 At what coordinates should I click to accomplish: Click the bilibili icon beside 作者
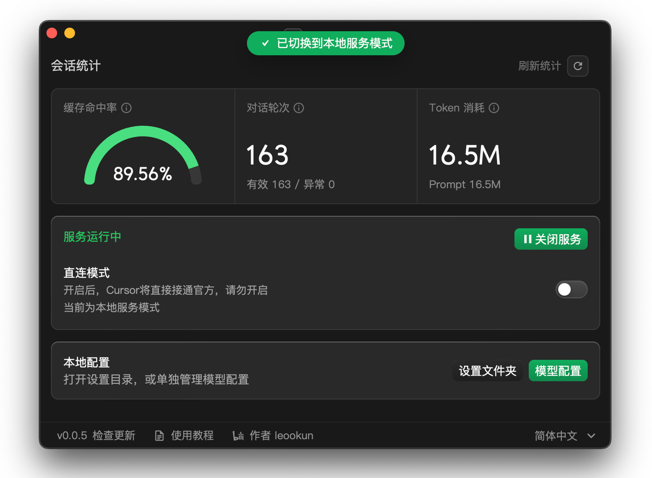(x=238, y=436)
